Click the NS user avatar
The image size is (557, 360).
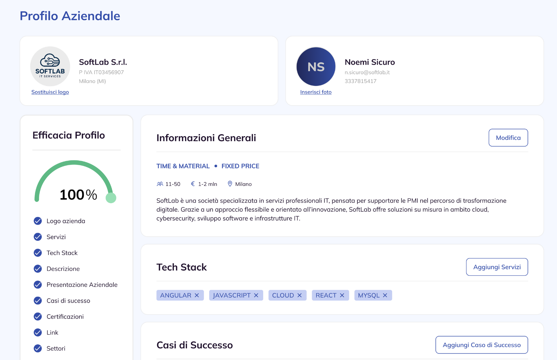(316, 66)
